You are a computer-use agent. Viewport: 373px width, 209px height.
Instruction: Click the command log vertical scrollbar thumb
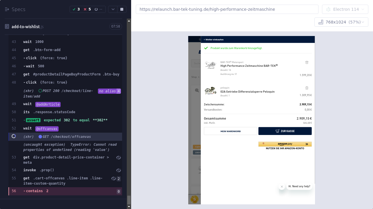129,200
